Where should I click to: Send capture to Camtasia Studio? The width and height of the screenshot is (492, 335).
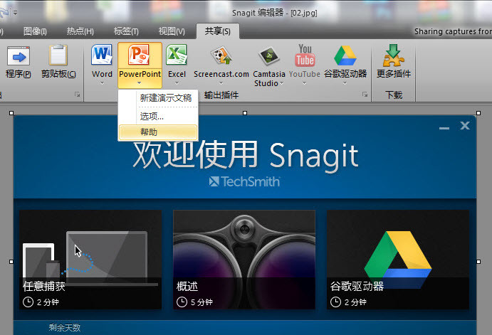click(x=266, y=55)
